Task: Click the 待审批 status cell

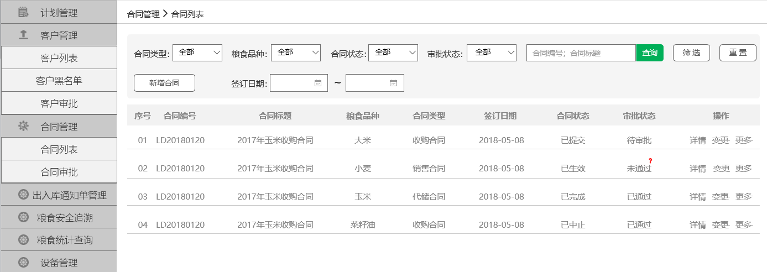Action: point(639,140)
